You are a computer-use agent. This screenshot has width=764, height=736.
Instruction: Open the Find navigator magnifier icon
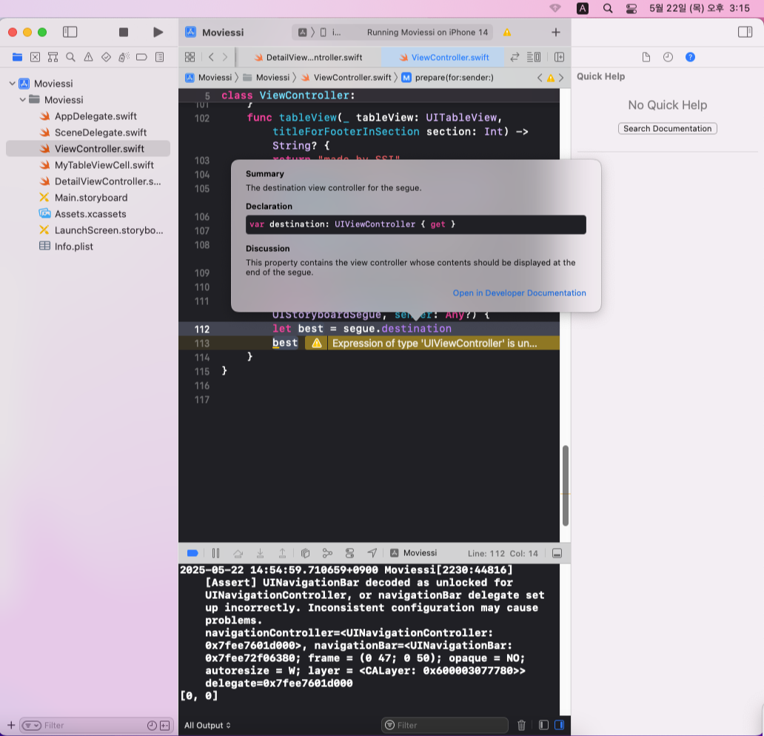(x=70, y=57)
